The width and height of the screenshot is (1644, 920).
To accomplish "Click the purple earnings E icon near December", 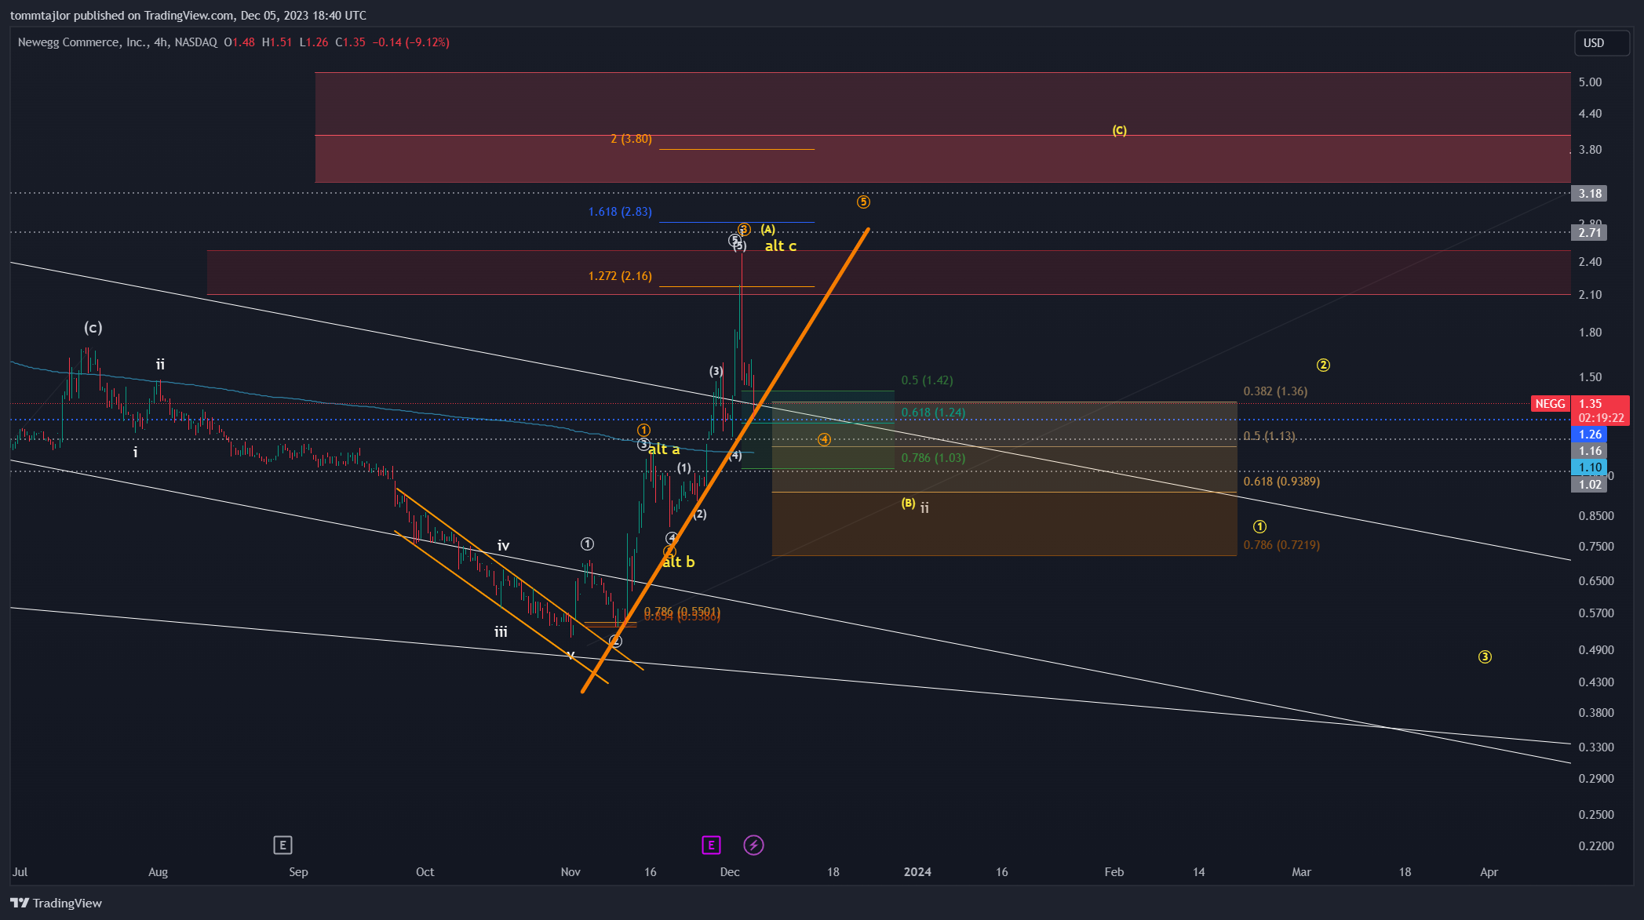I will [711, 845].
